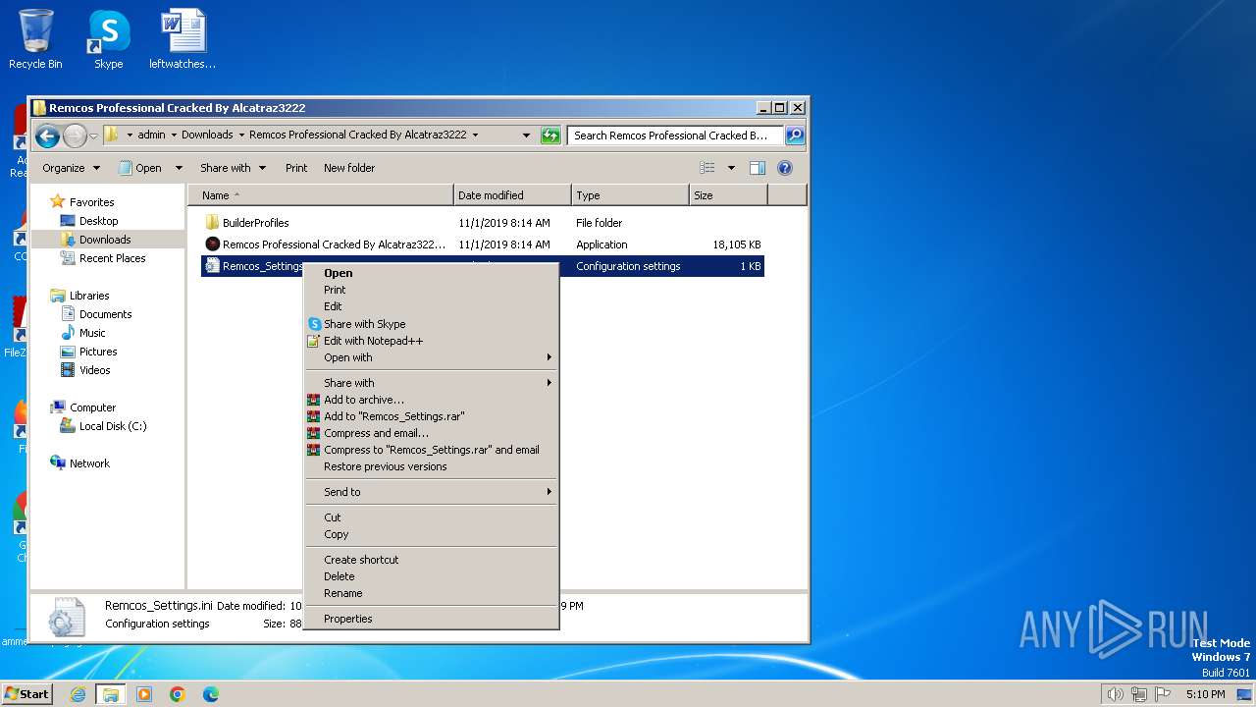Select Add to "Remcos_Settings.rar"
The image size is (1256, 707).
tap(430, 416)
